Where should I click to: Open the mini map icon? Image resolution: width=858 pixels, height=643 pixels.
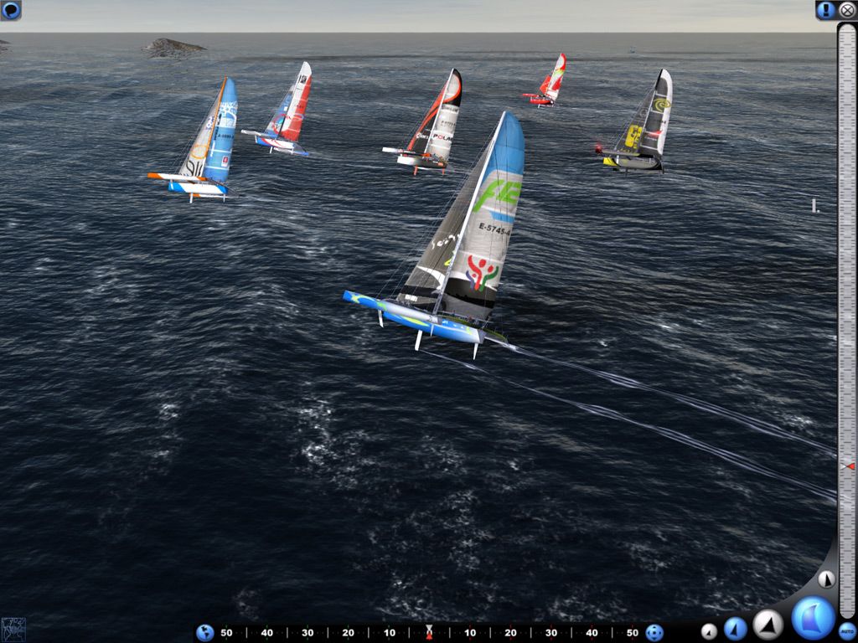pos(13,630)
